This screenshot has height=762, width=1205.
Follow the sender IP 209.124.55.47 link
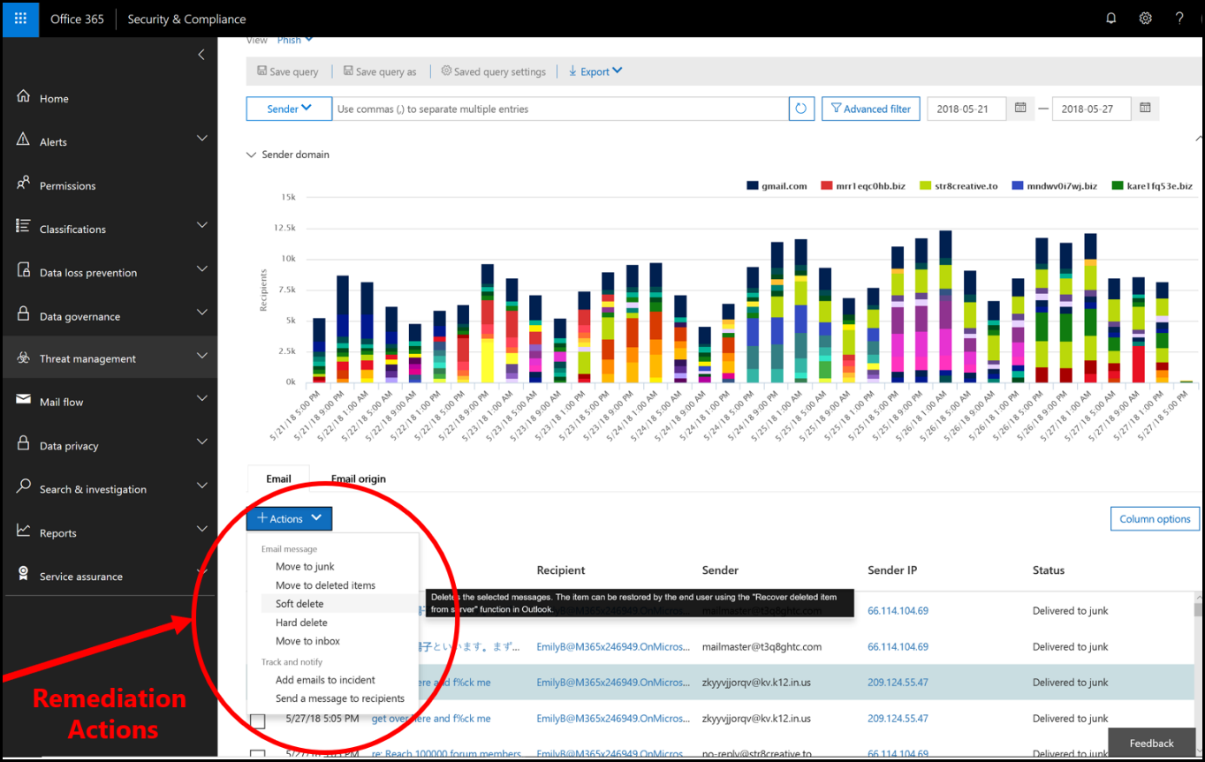tap(898, 682)
